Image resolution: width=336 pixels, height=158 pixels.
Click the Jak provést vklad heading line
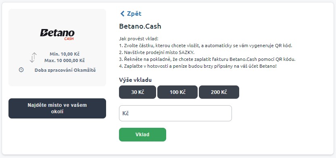point(138,39)
